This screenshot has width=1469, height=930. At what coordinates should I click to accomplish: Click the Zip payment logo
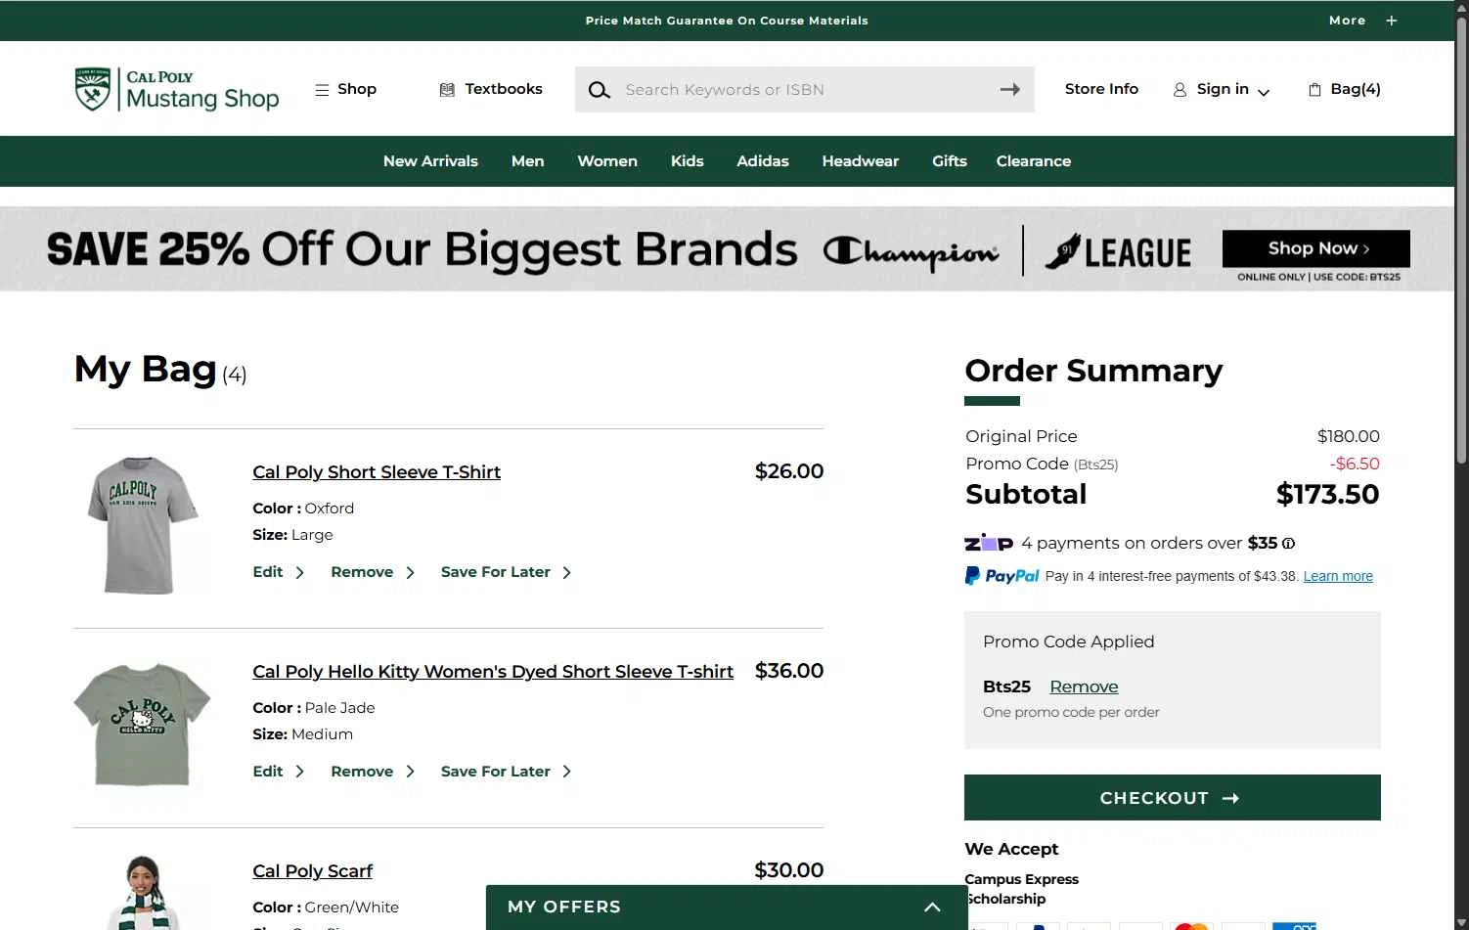(x=989, y=543)
